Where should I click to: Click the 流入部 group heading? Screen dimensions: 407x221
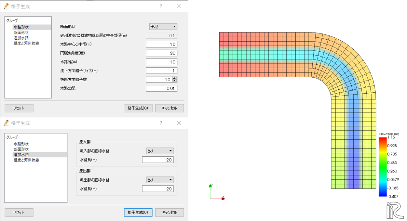pos(85,142)
